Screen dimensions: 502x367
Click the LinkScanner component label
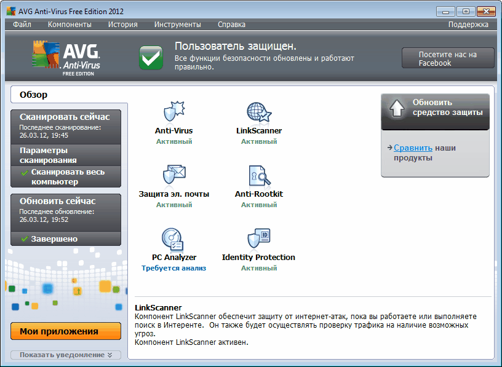[259, 130]
